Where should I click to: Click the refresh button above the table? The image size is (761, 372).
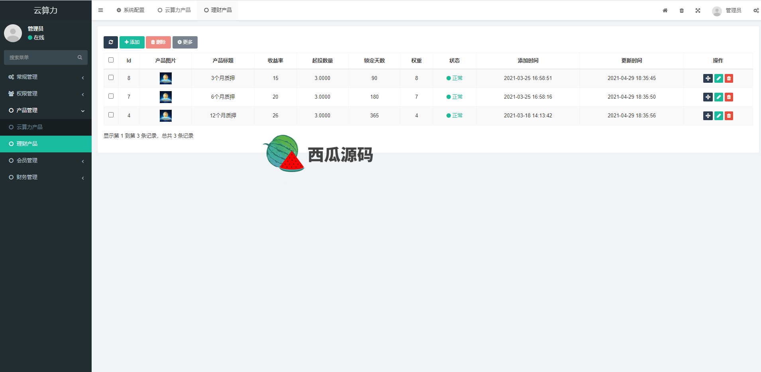(111, 42)
